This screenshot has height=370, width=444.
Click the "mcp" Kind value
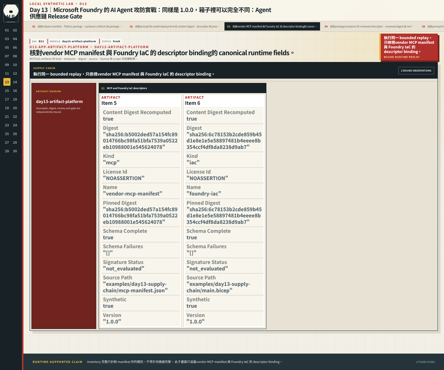(x=111, y=162)
